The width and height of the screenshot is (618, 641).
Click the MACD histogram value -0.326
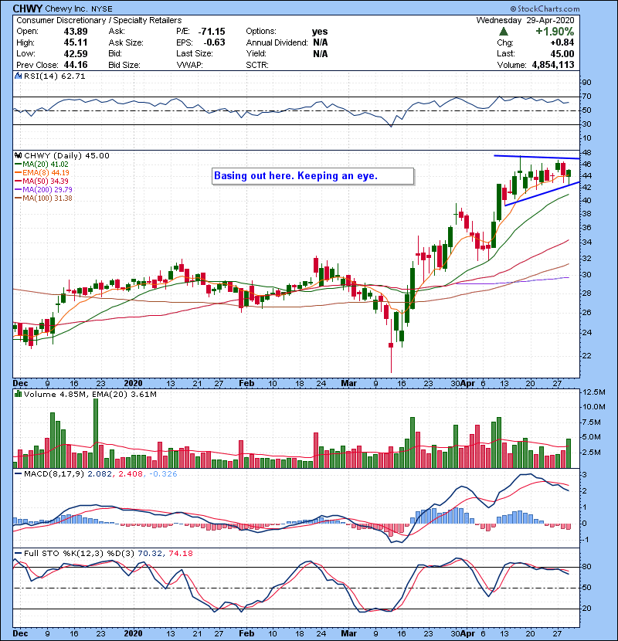point(163,474)
